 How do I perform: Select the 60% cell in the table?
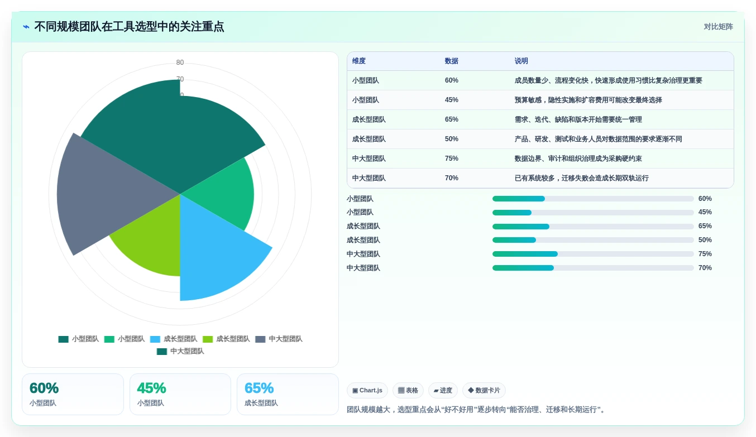(x=452, y=80)
